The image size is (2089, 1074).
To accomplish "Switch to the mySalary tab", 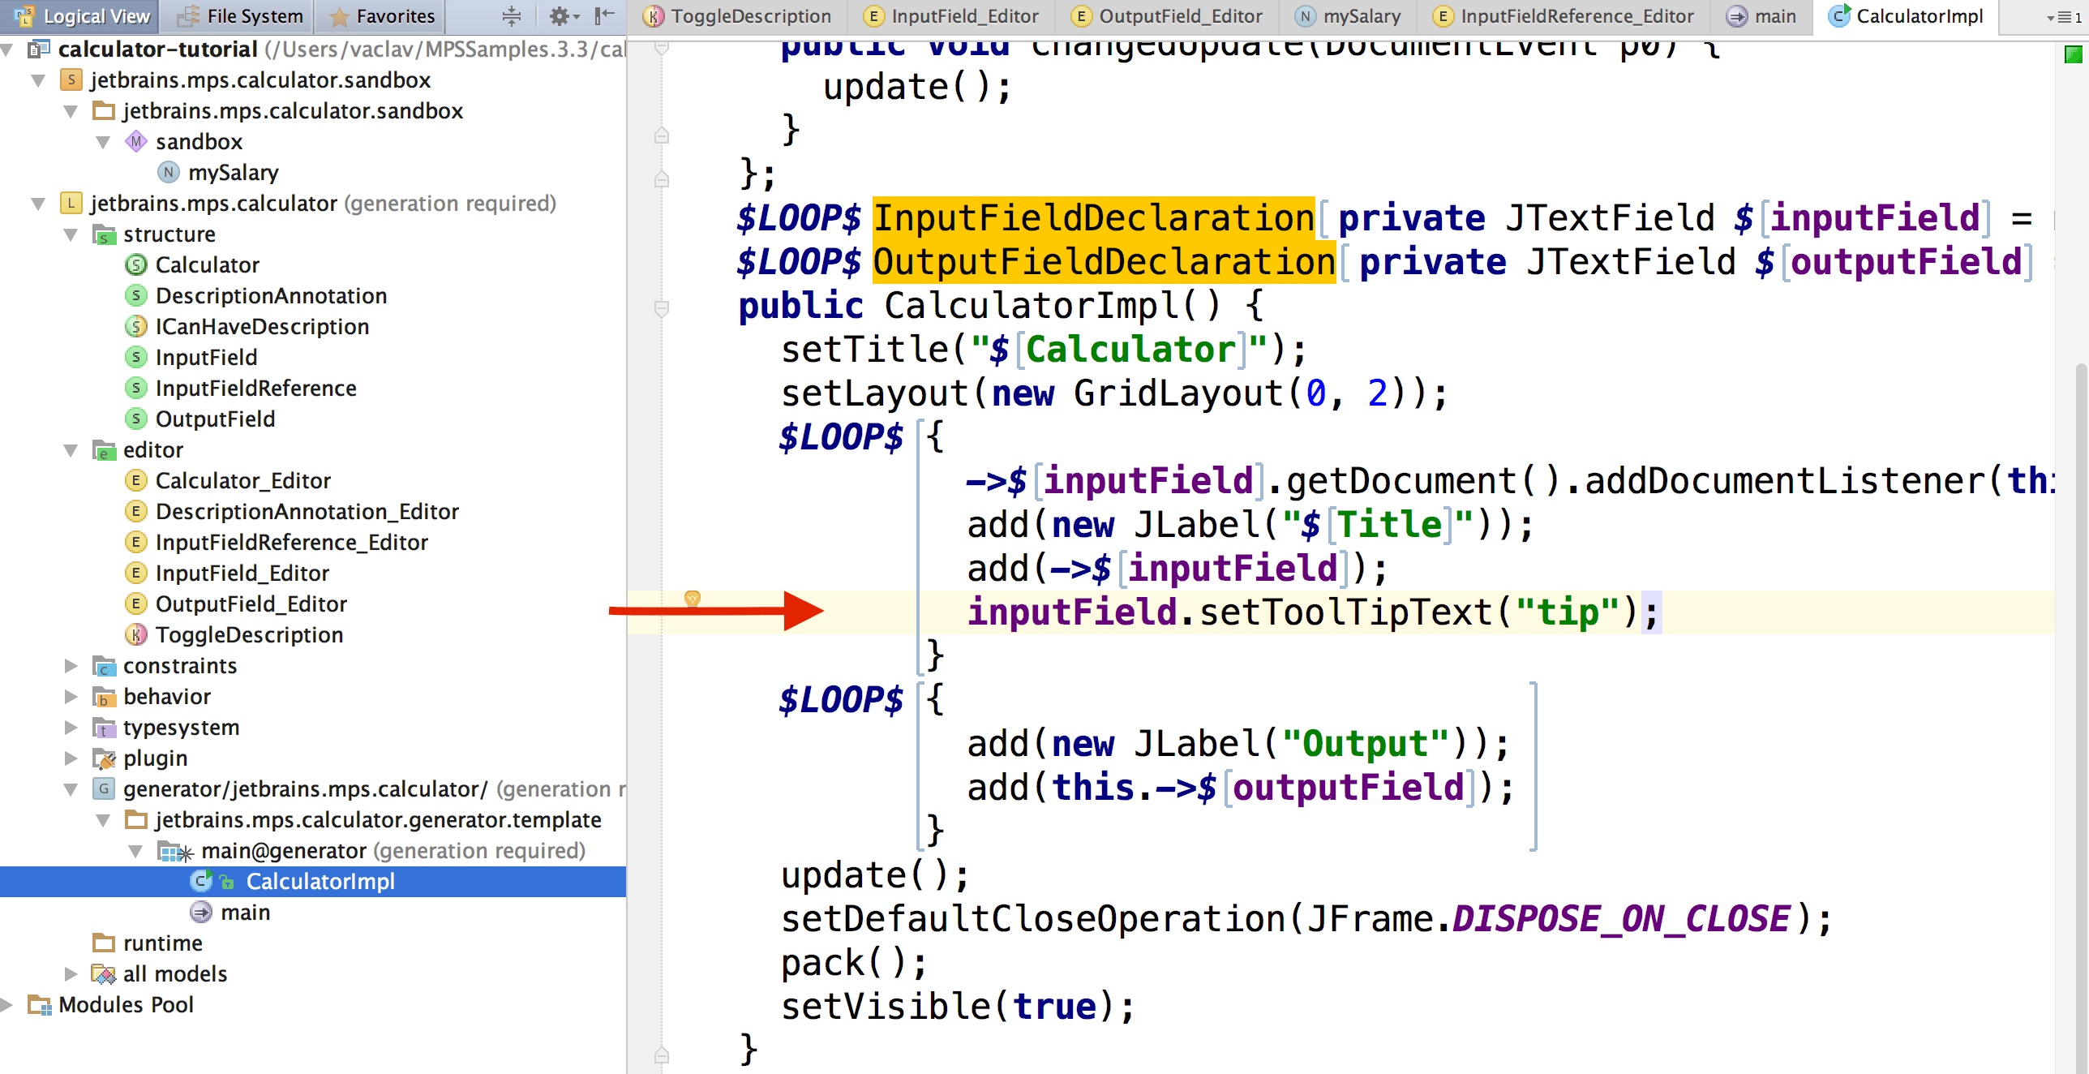I will 1362,15.
